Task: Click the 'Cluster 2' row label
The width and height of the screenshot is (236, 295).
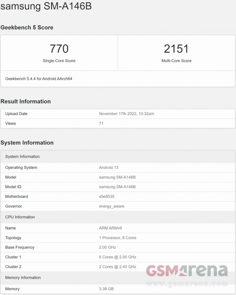Action: tap(13, 267)
